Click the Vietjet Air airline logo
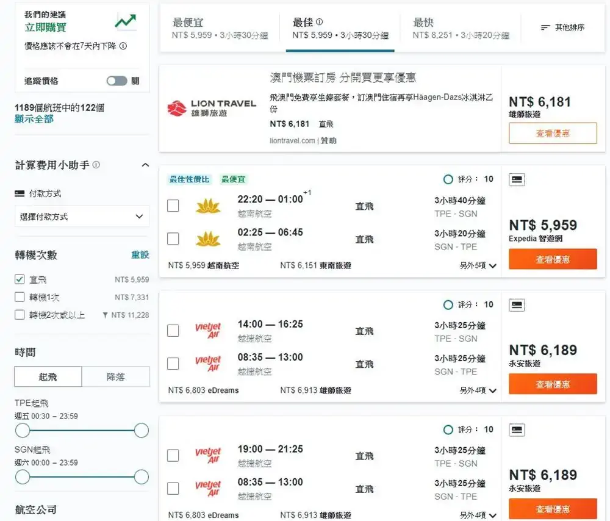Image resolution: width=610 pixels, height=521 pixels. [208, 328]
